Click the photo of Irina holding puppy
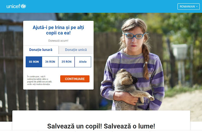Screen dimensions: 202x132 [133, 64]
